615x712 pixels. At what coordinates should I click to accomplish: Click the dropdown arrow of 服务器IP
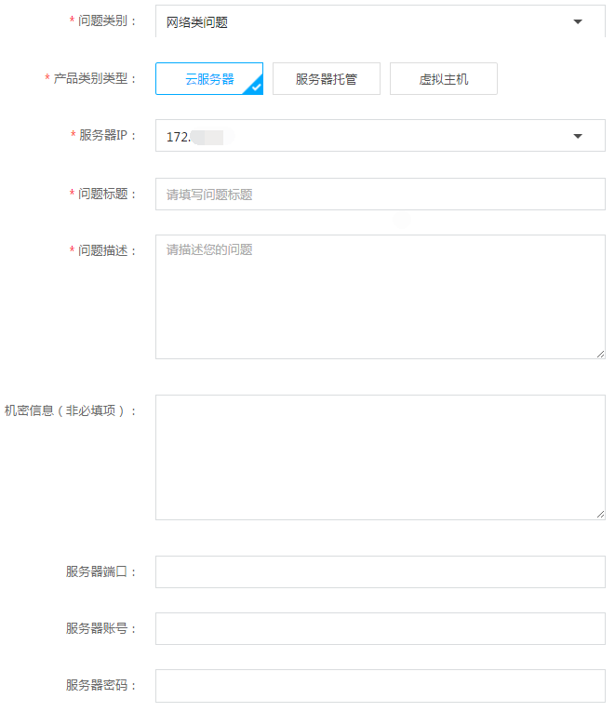(578, 136)
